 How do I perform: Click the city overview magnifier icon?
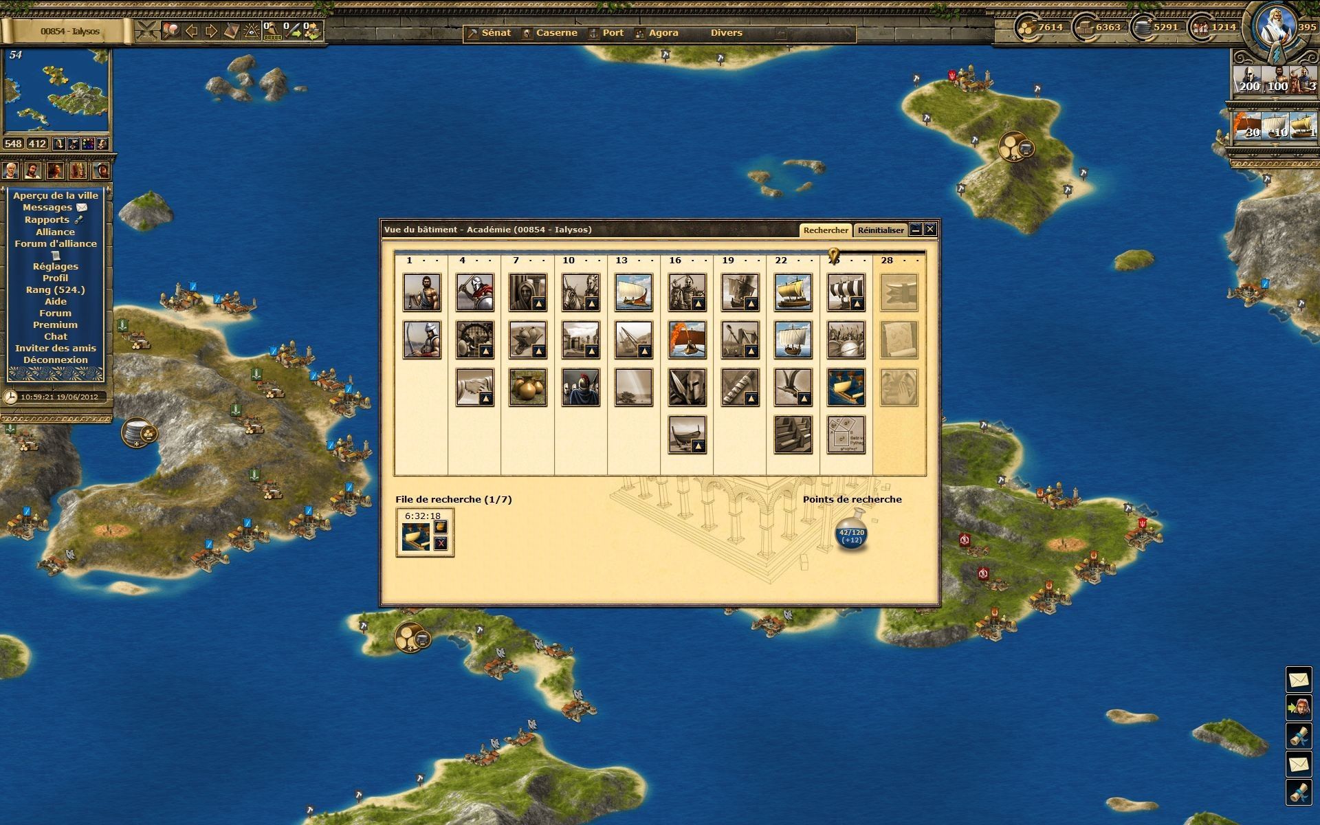click(170, 31)
